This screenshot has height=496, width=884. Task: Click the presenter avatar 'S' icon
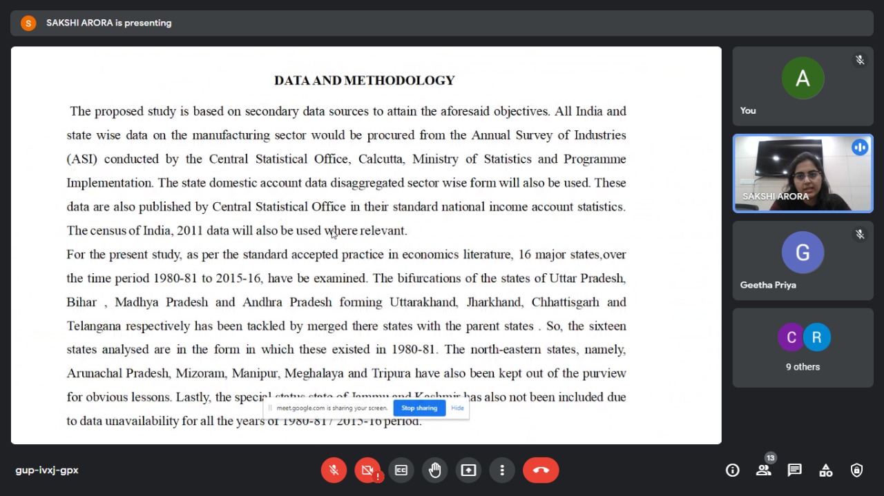click(28, 23)
